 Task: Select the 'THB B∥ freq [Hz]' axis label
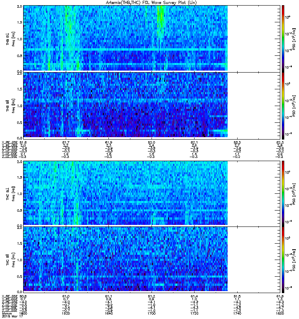click(11, 106)
